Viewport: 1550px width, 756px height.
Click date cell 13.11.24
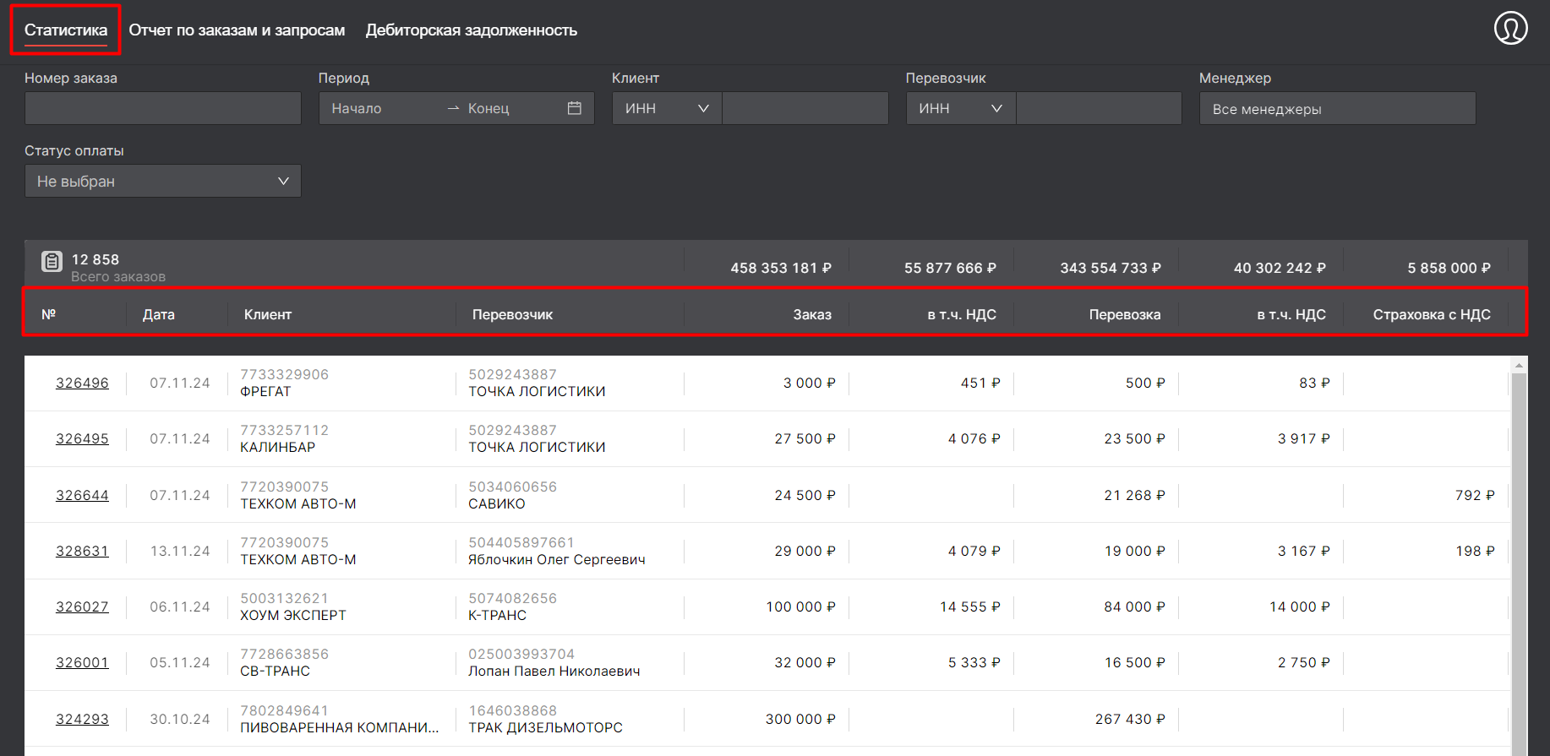(180, 551)
